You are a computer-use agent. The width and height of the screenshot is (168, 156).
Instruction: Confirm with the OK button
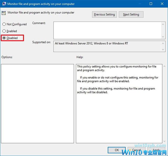click(117, 150)
